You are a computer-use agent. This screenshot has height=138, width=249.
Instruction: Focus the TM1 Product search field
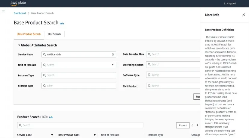(173, 86)
